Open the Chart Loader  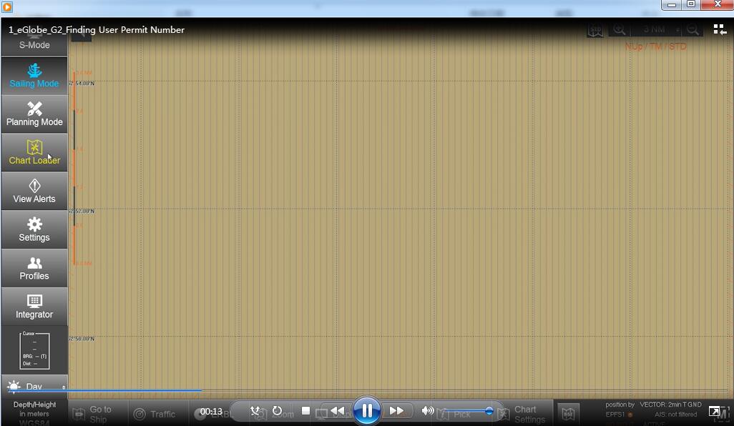coord(34,153)
